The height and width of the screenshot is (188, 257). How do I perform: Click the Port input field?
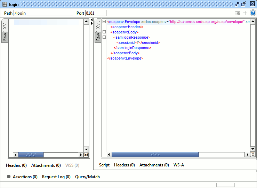tap(96, 13)
